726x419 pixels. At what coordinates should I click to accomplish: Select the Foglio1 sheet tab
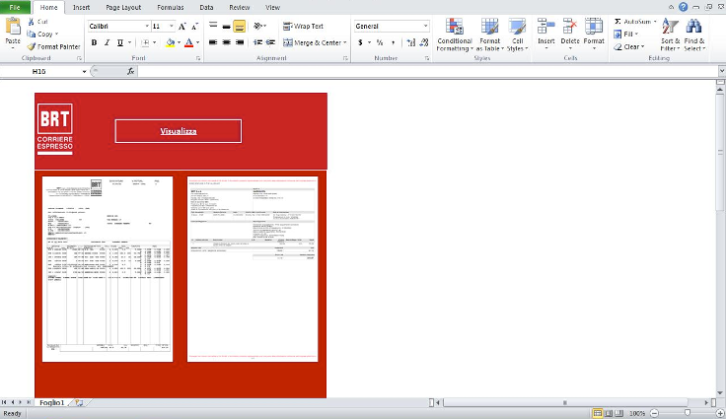52,403
